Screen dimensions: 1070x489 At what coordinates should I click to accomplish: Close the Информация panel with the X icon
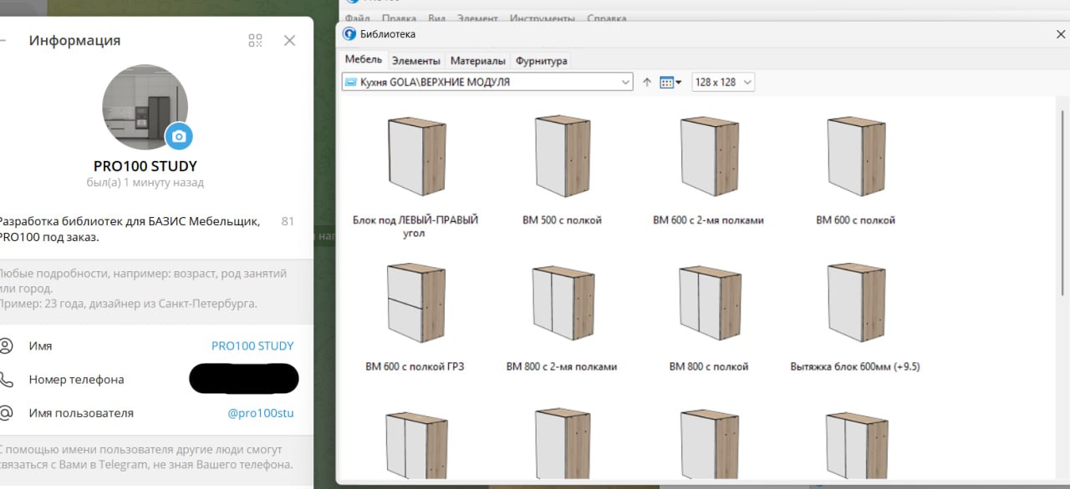pos(289,40)
